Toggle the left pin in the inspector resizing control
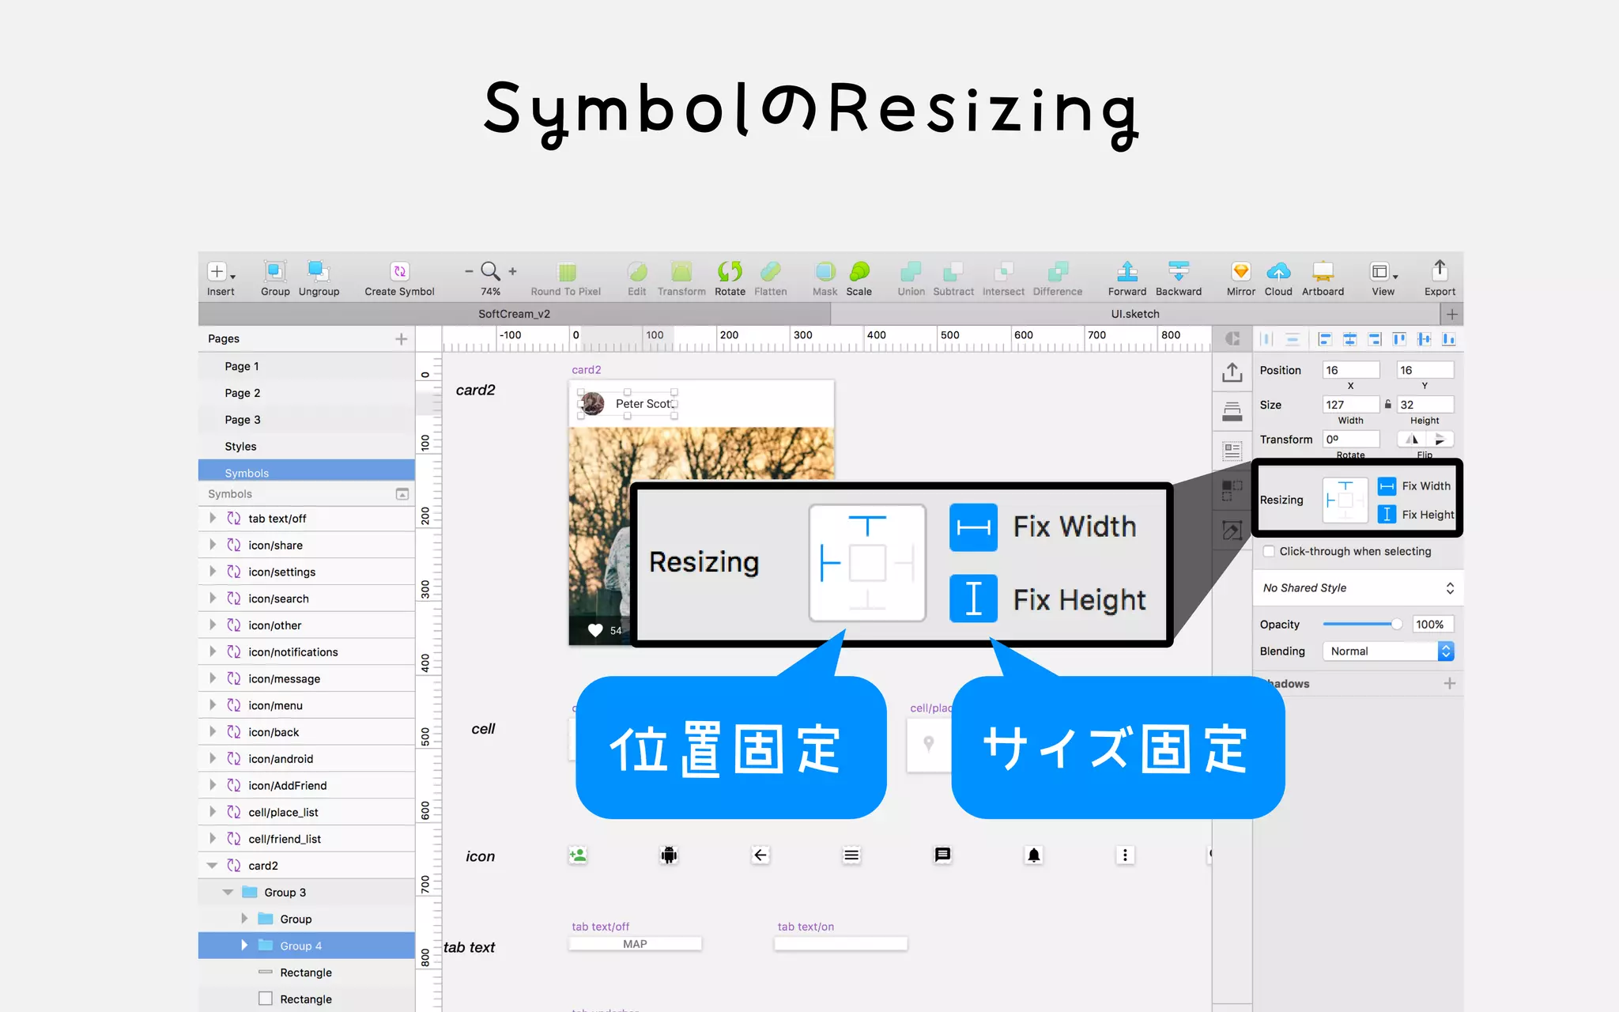This screenshot has height=1012, width=1619. pyautogui.click(x=1331, y=500)
